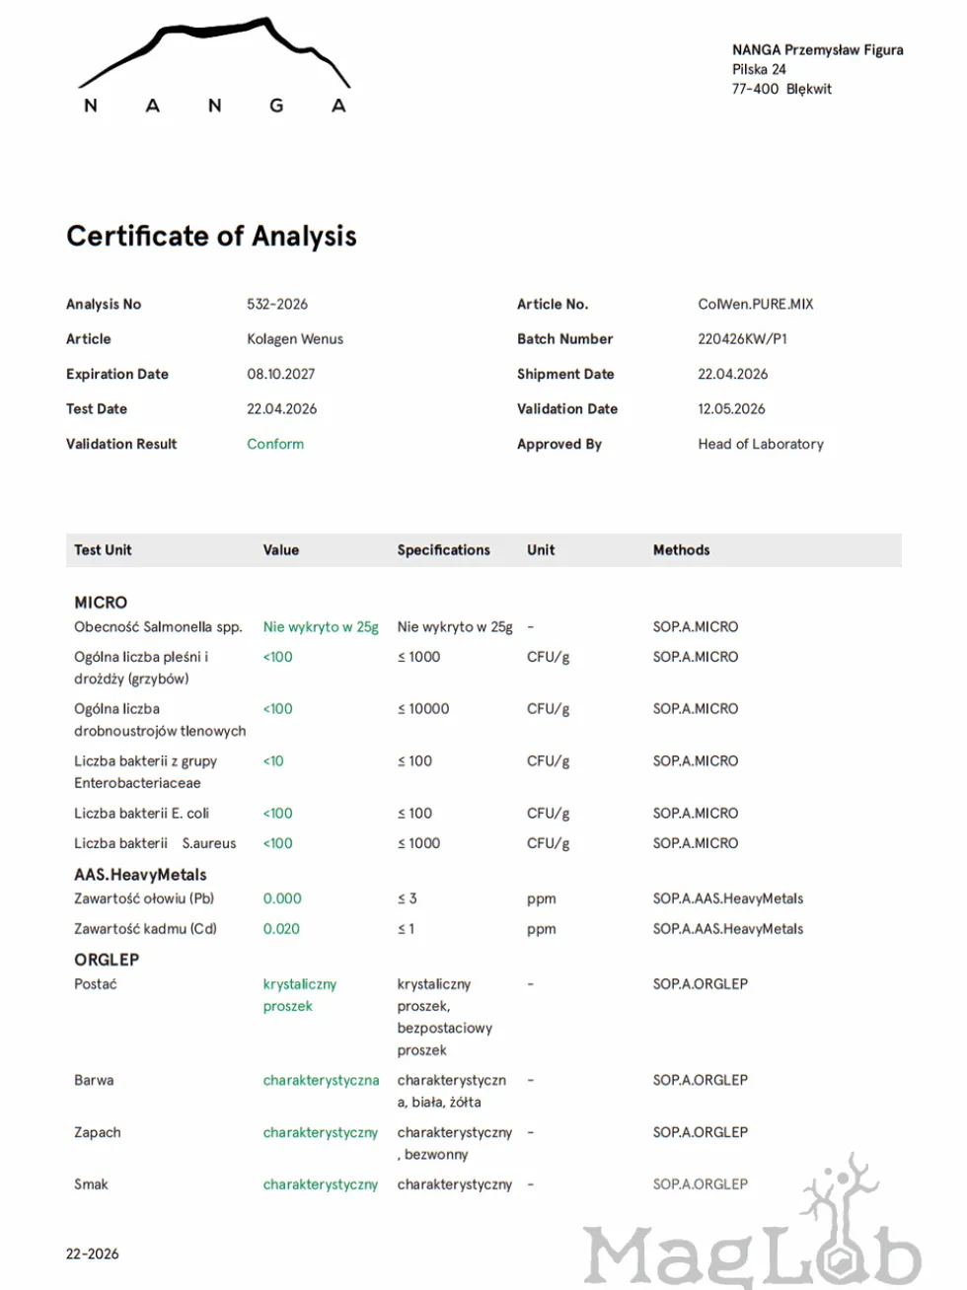Click the 'ORGLEP' section heading
This screenshot has height=1290, width=967.
107,960
